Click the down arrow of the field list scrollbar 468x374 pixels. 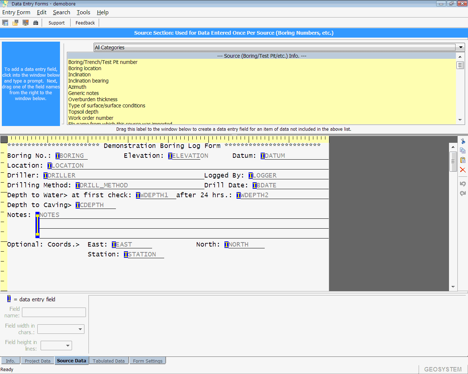pos(460,120)
